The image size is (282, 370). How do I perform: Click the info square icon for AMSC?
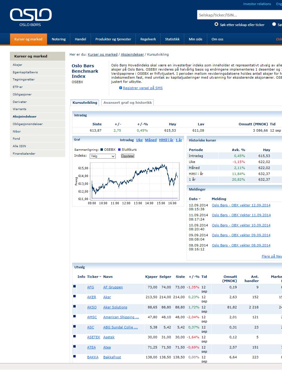[74, 316]
